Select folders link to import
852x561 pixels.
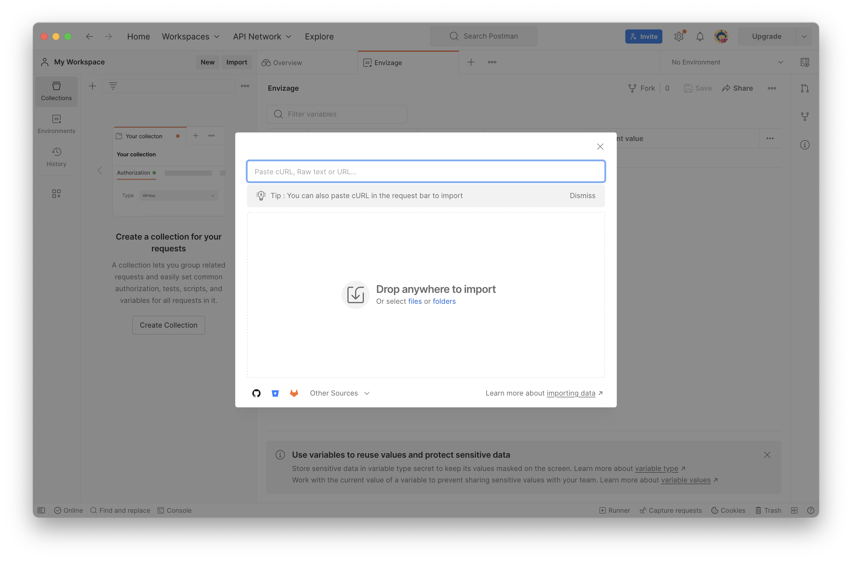point(444,301)
